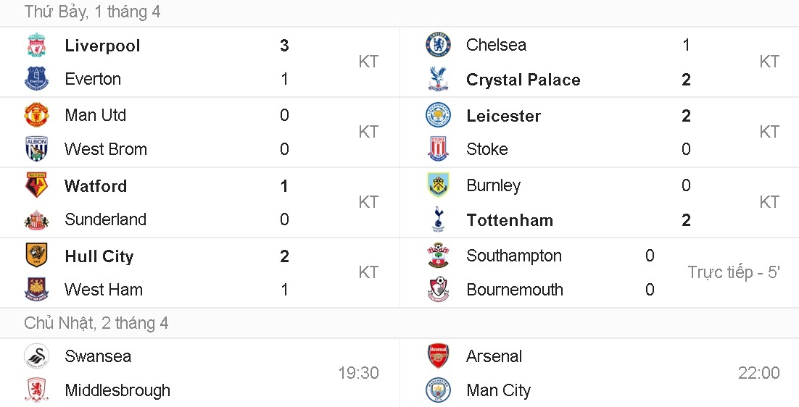Click the Tottenham club crest
This screenshot has height=407, width=799.
coord(438,220)
